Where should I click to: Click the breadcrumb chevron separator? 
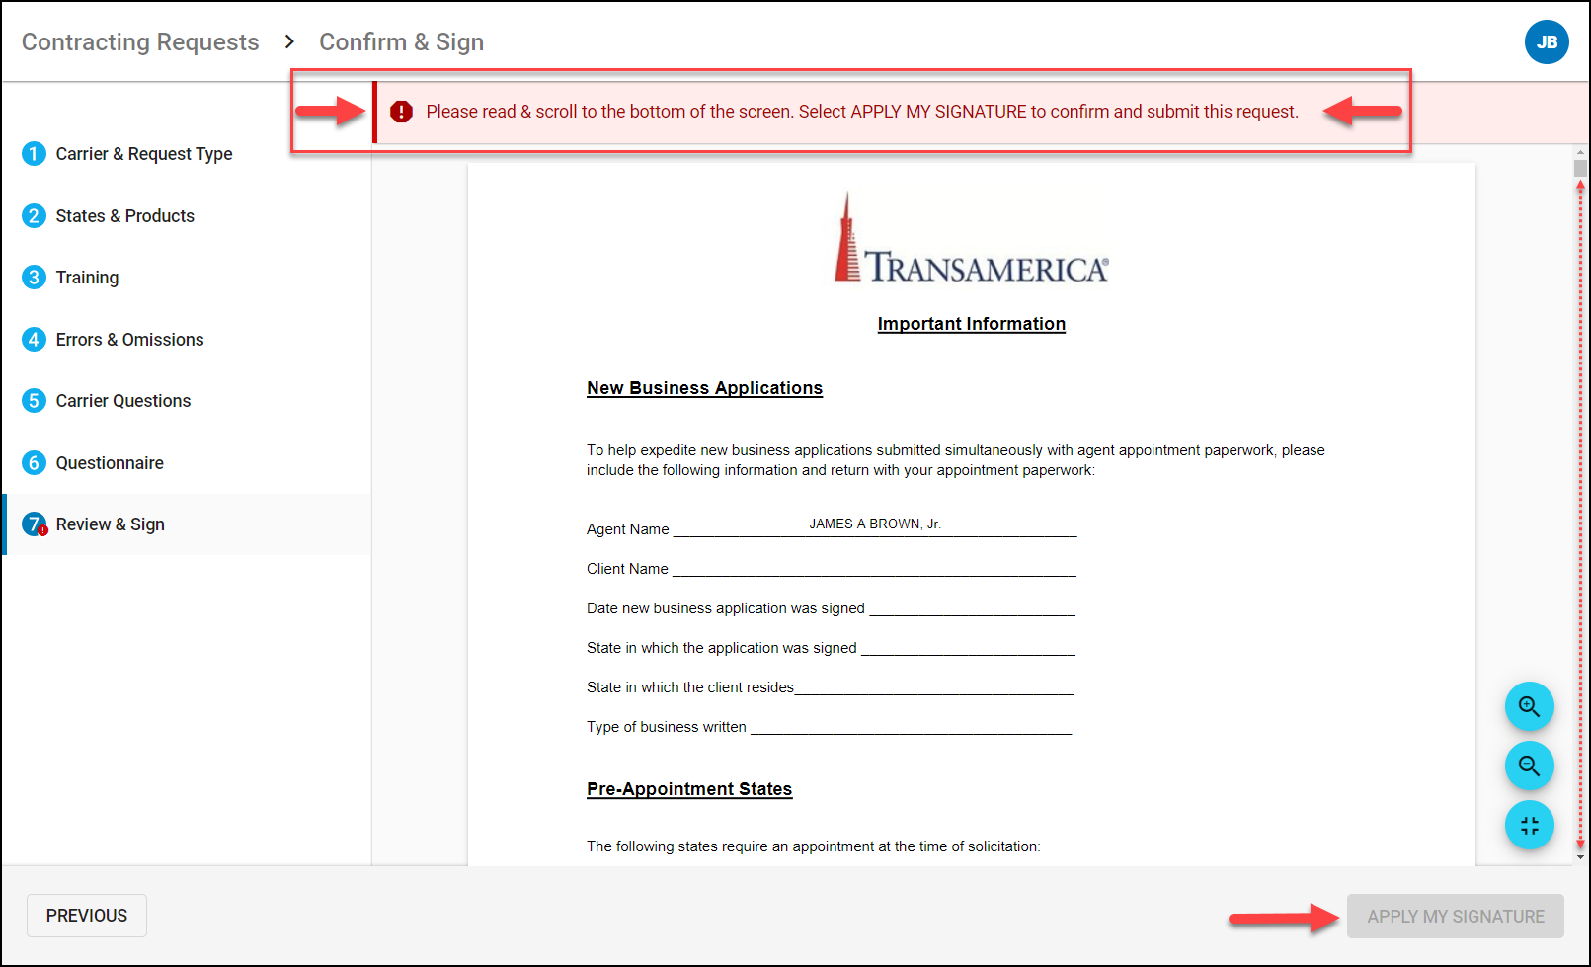coord(289,41)
